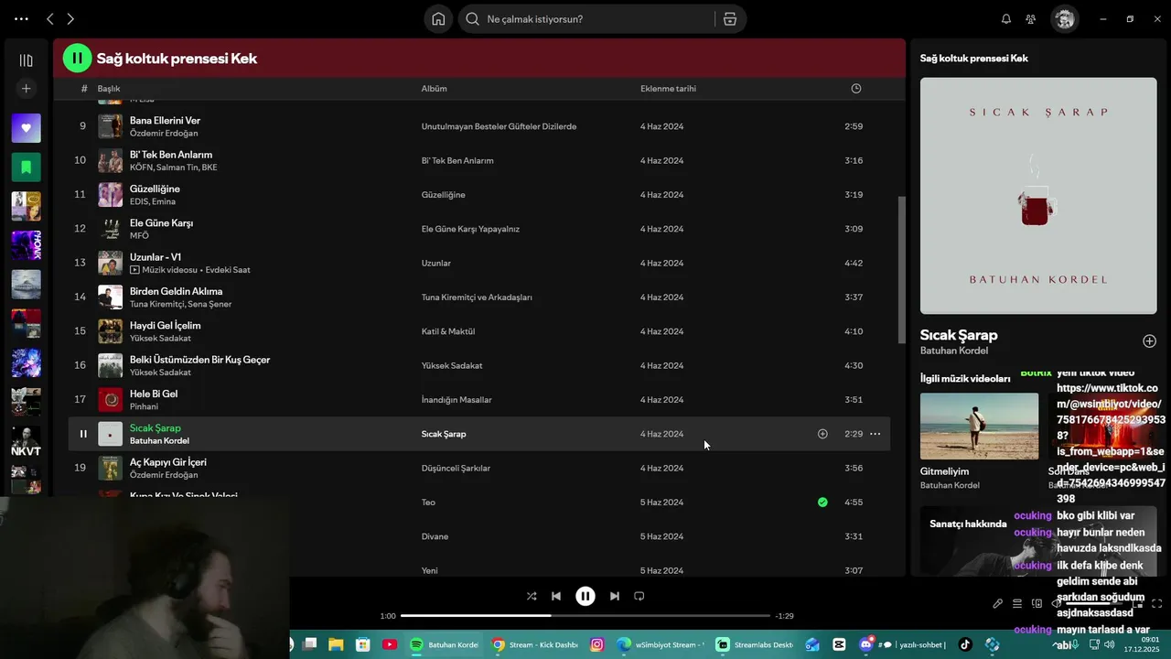Sort by Eklenme tarihi column header

[668, 89]
